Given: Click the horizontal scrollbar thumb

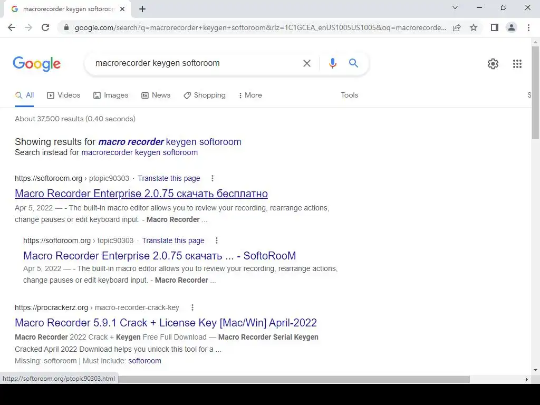Looking at the screenshot, I should (x=294, y=379).
